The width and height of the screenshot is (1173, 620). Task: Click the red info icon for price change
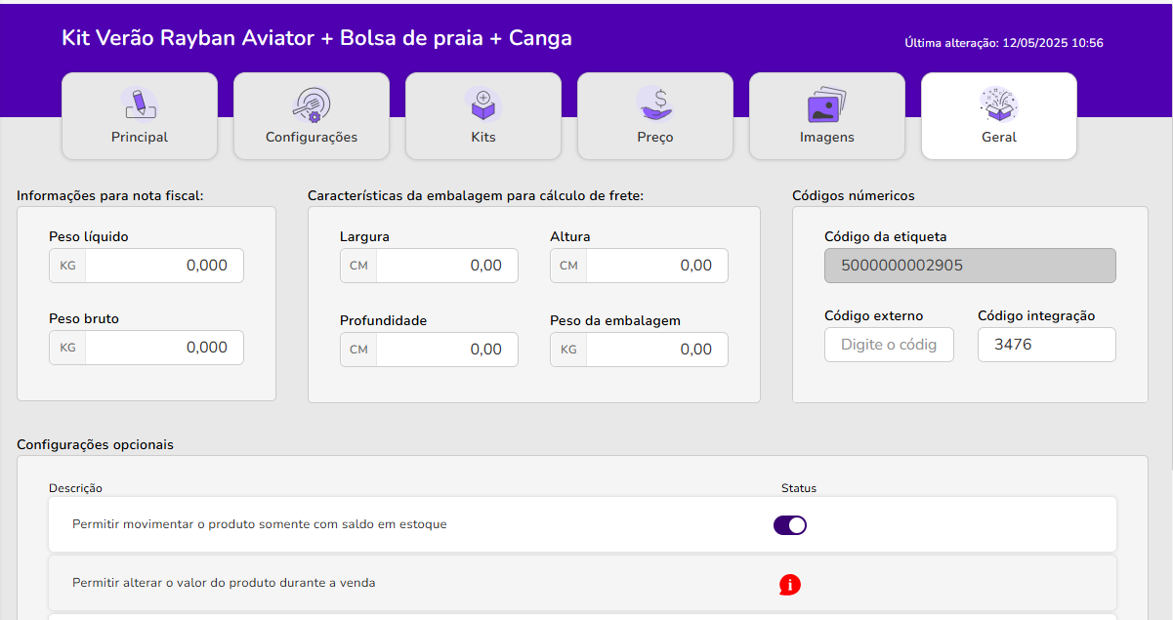(x=790, y=584)
